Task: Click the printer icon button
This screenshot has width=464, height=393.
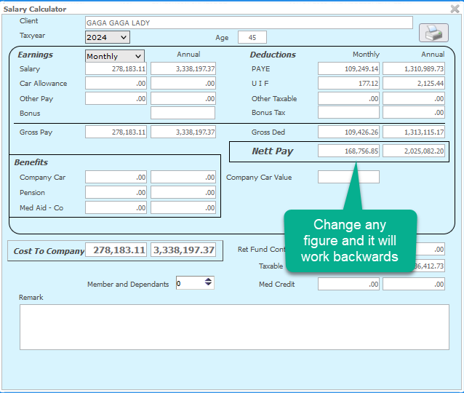Action: 433,33
